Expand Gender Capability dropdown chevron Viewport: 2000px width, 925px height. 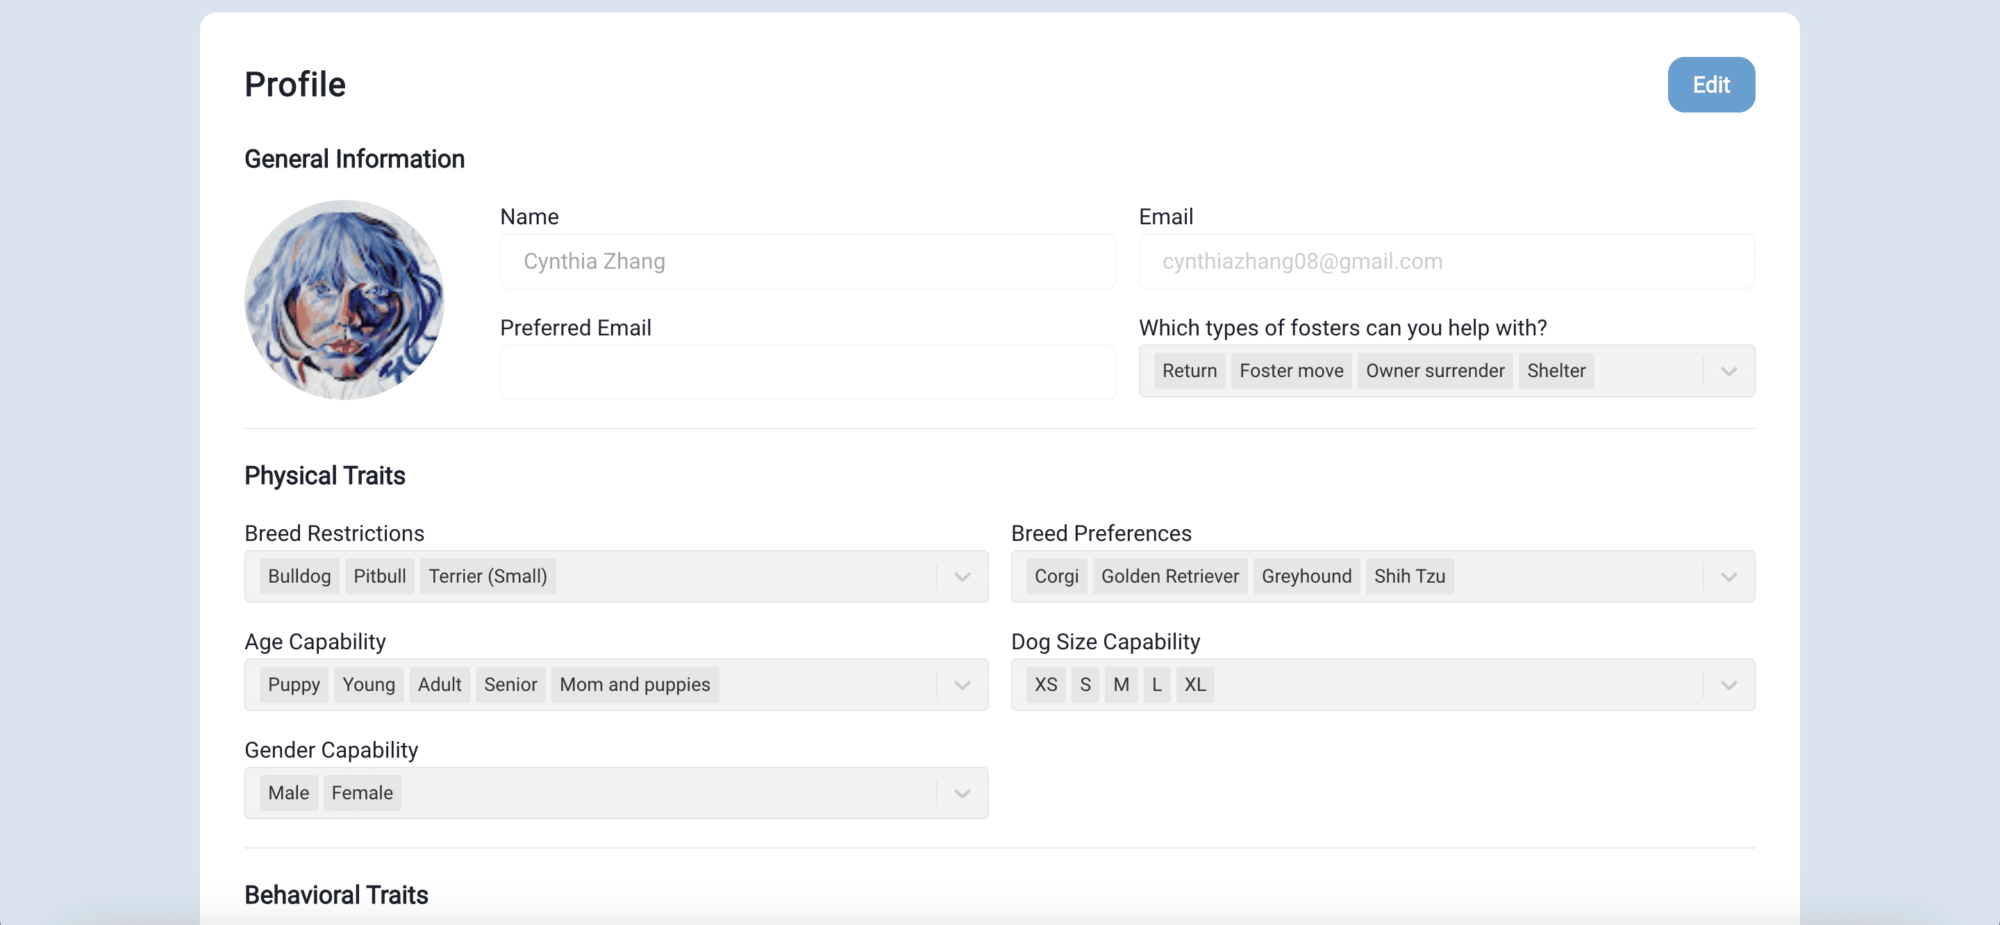(962, 793)
